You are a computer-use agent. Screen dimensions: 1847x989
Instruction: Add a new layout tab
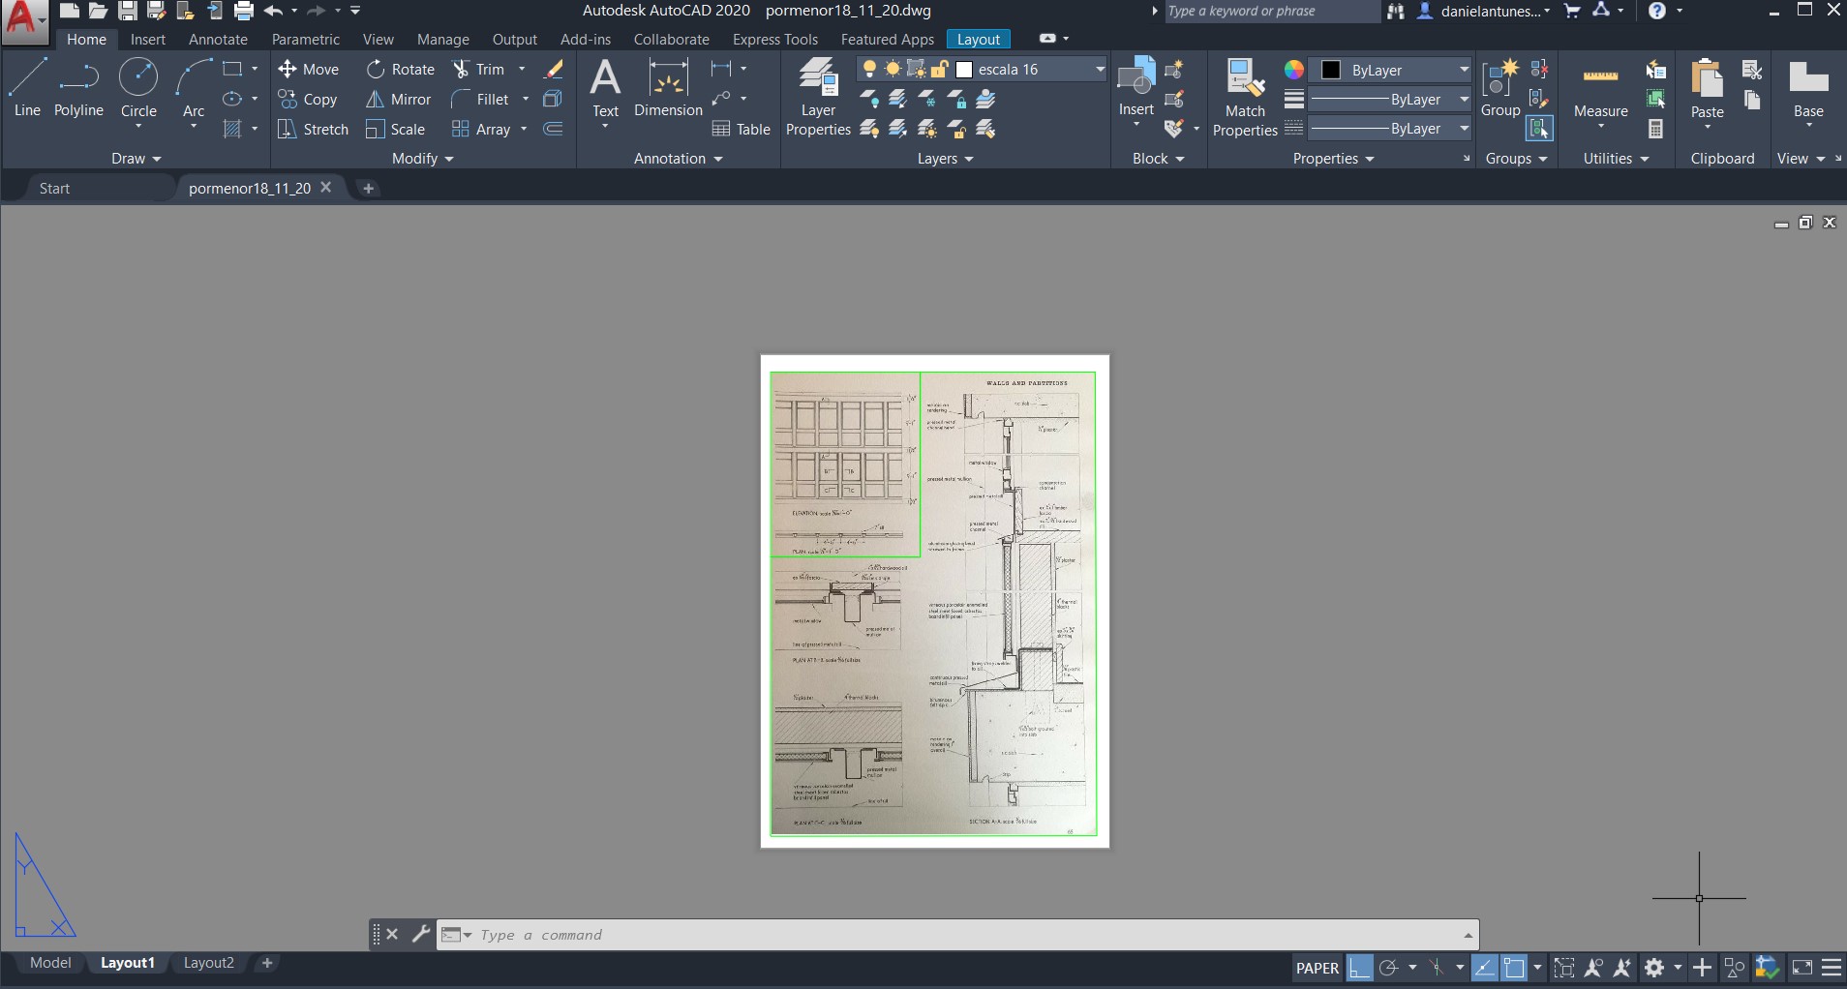pos(267,963)
